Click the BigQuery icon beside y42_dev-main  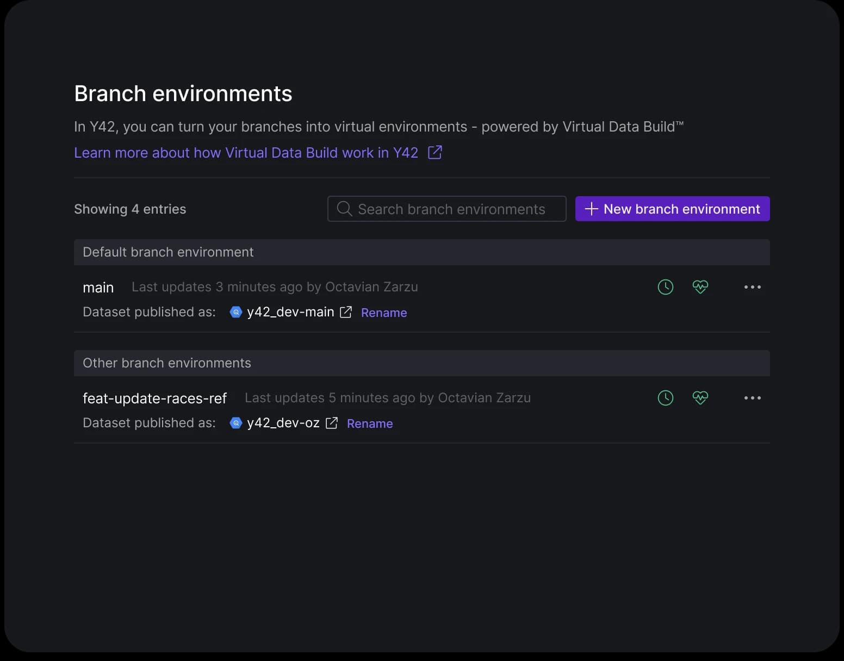pos(235,312)
